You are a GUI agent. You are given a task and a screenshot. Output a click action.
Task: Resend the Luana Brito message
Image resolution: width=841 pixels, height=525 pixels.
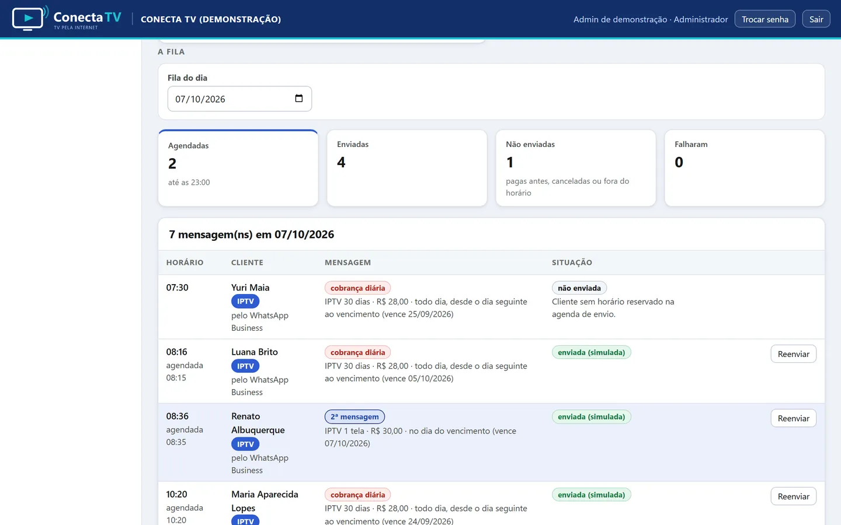pos(793,354)
